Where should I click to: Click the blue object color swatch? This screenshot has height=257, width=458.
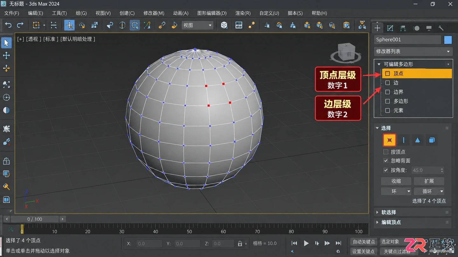click(x=448, y=40)
